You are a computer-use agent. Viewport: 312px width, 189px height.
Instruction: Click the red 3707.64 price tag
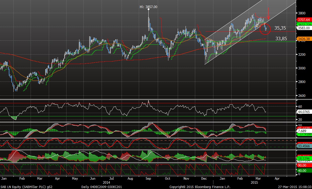[x=304, y=19]
